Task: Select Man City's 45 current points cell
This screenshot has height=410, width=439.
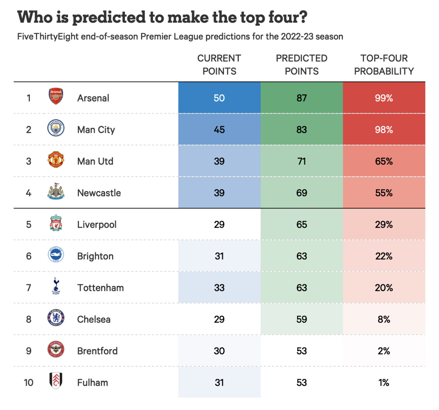Action: point(219,129)
